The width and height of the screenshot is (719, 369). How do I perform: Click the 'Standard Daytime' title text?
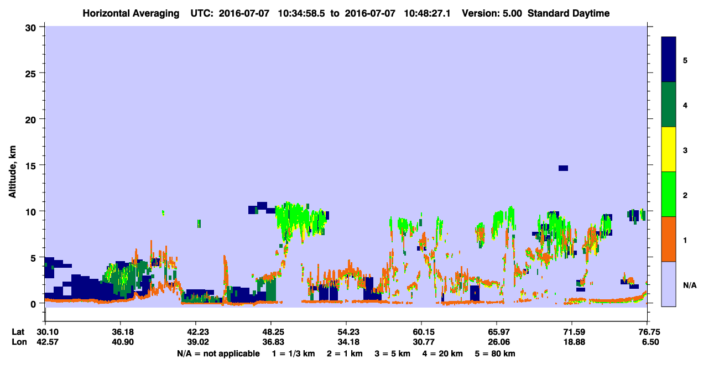coord(569,13)
